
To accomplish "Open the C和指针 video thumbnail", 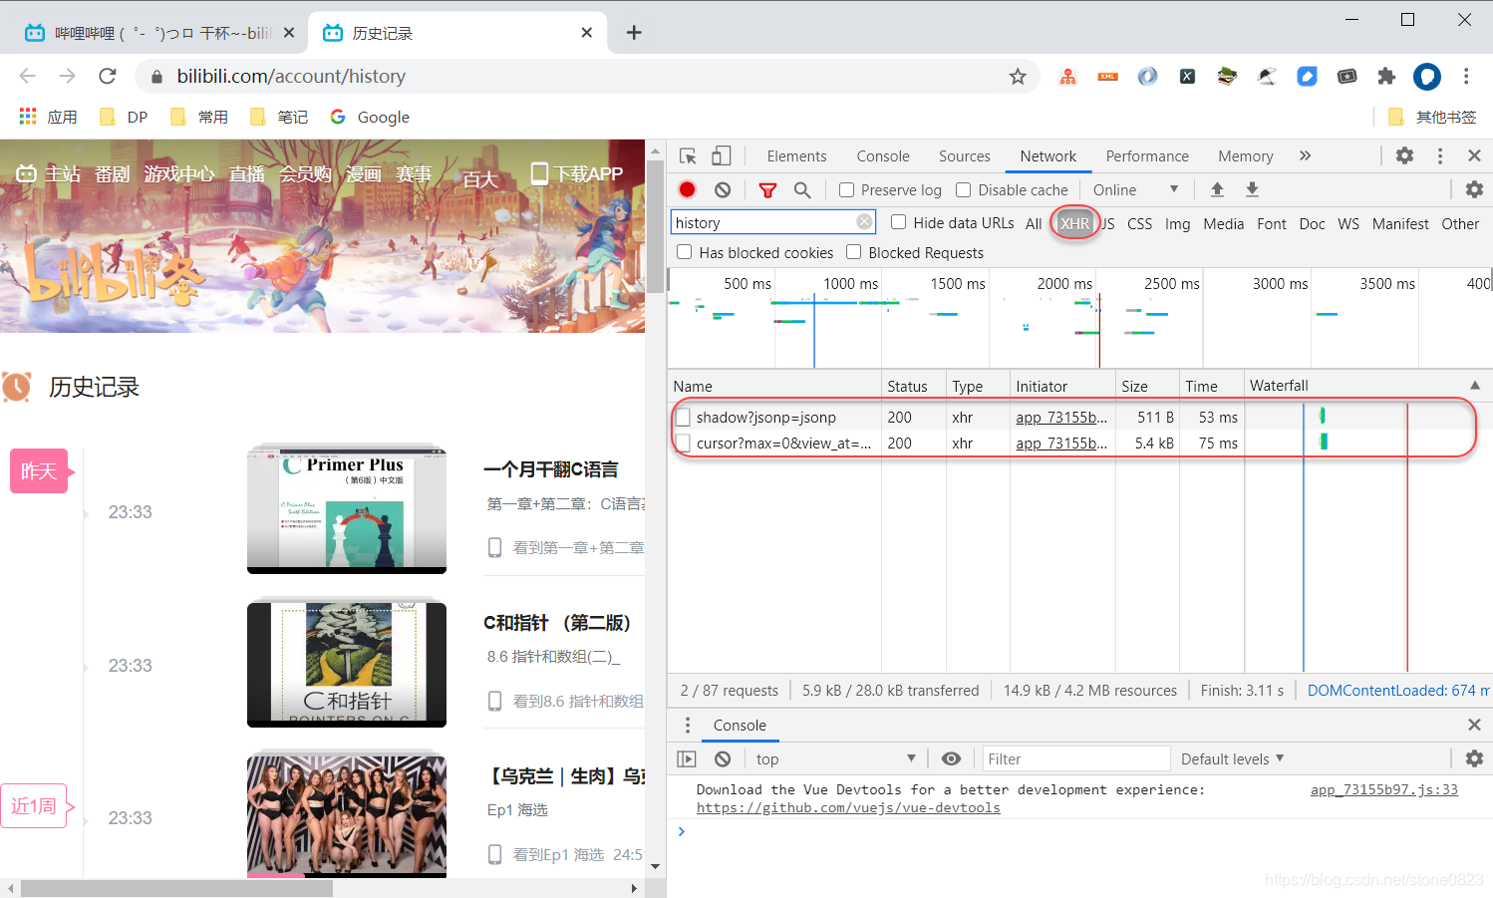I will point(347,663).
